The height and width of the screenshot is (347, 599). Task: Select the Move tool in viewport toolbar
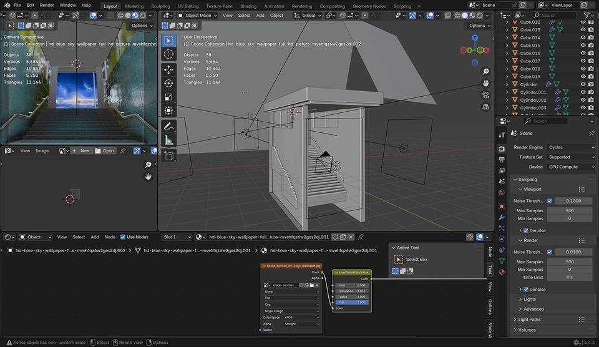pyautogui.click(x=168, y=69)
